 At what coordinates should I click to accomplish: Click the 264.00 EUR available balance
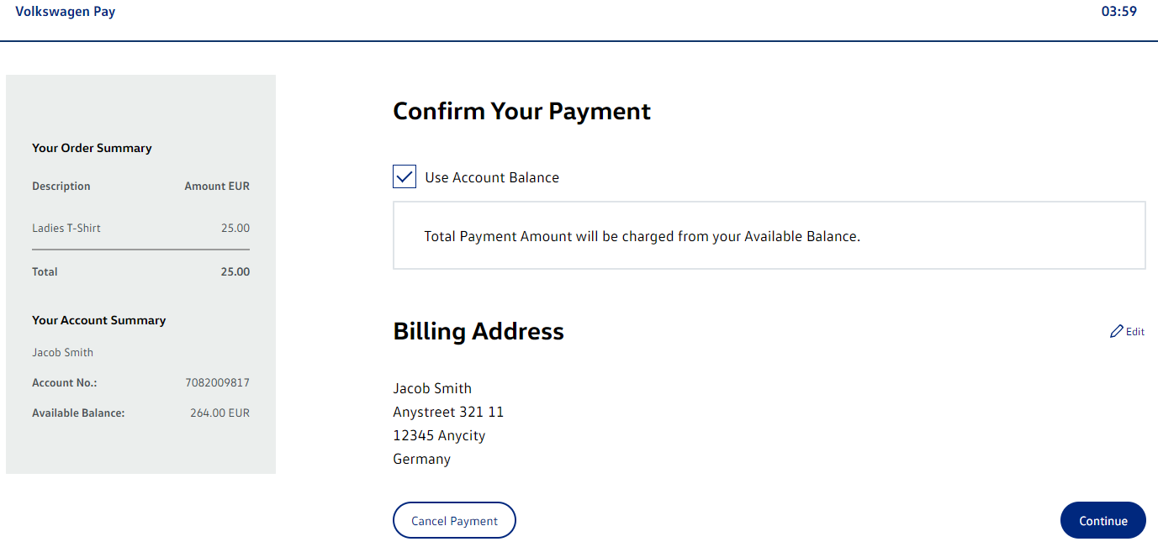coord(219,413)
